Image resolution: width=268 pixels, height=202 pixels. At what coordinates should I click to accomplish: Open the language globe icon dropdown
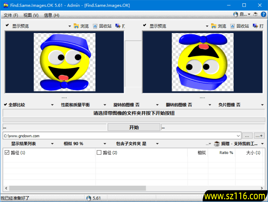tap(242, 15)
